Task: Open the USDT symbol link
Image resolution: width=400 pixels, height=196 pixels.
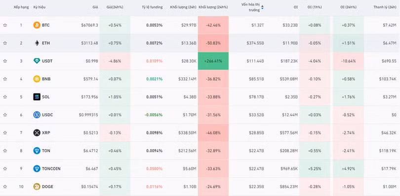Action: pos(47,61)
